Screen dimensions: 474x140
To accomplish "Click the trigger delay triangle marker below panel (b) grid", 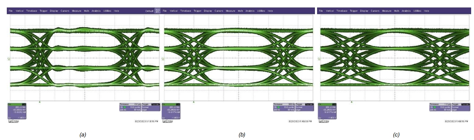I will pyautogui.click(x=193, y=102).
